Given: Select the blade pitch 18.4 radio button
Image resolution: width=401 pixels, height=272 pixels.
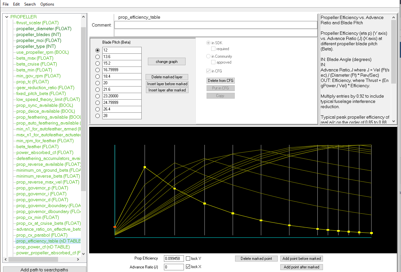Looking at the screenshot, I should click(97, 76).
